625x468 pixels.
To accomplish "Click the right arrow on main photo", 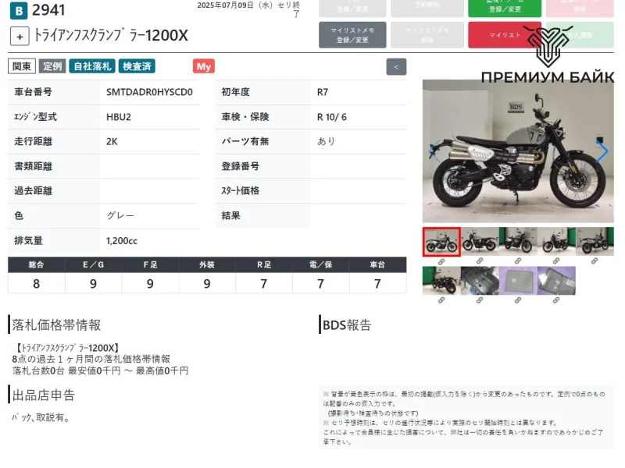I will [x=602, y=151].
